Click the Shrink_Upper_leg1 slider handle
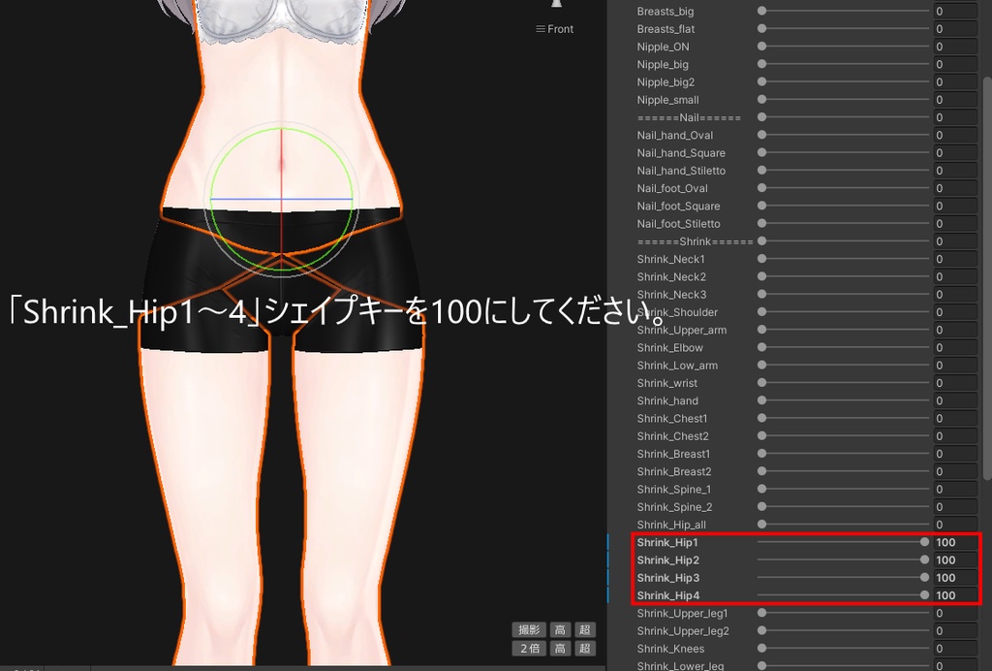The image size is (992, 671). coord(761,614)
